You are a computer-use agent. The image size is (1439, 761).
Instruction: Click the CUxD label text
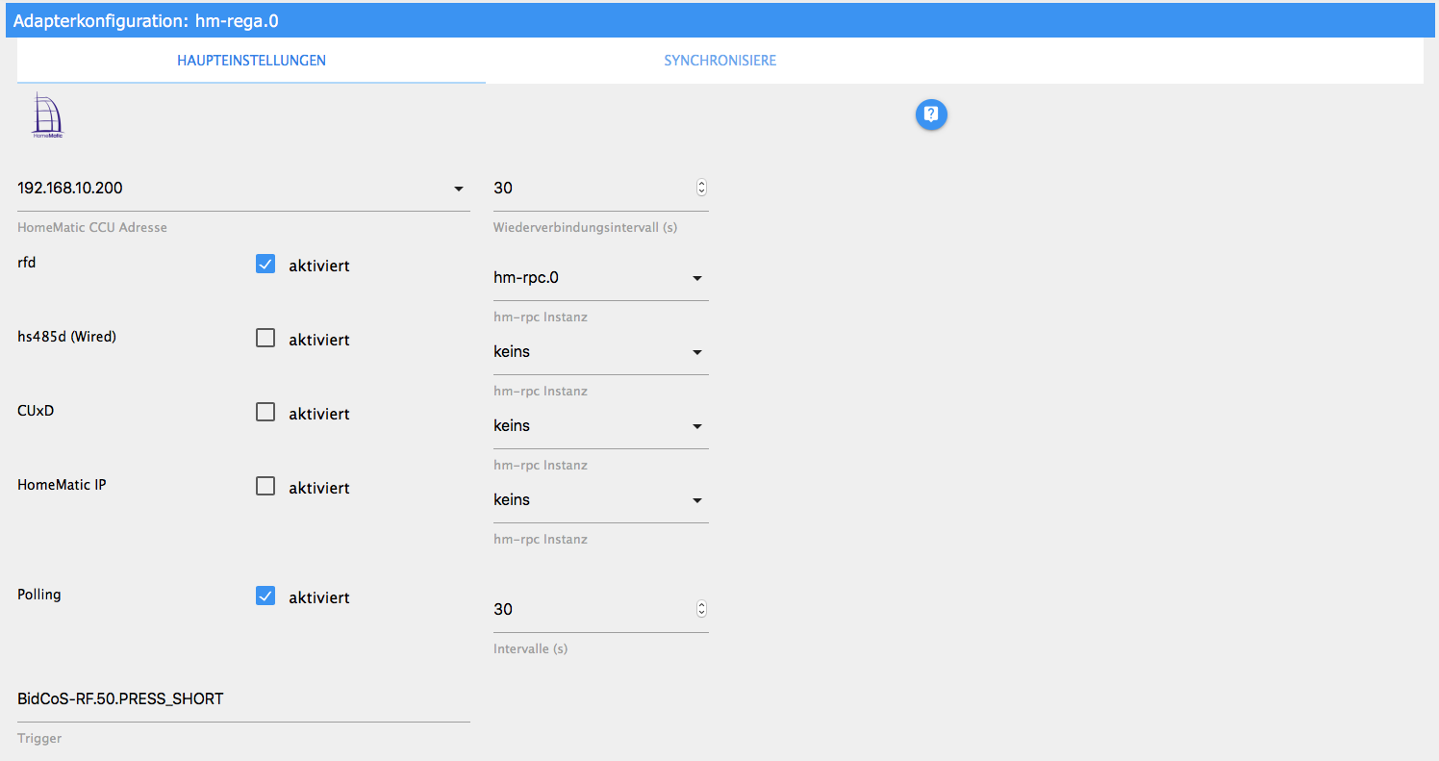(36, 410)
